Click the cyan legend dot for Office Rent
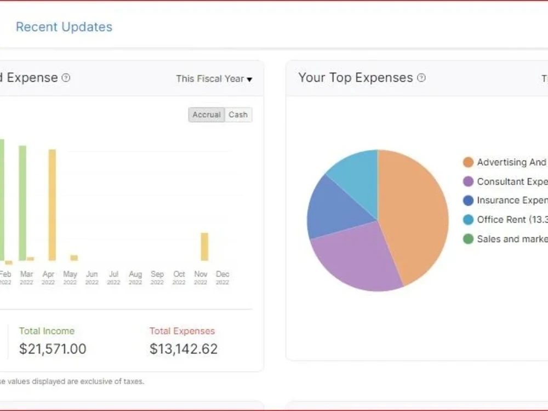 (x=469, y=220)
